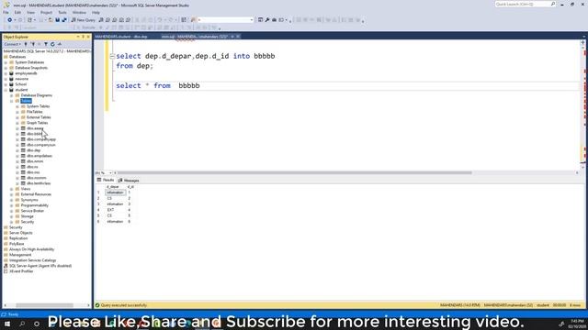Select the External Resources folder

click(36, 194)
